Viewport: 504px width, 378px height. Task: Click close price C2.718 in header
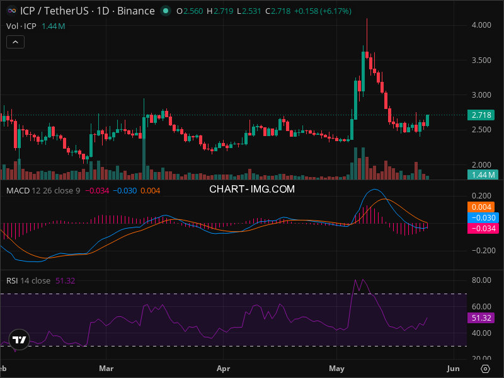[x=278, y=11]
